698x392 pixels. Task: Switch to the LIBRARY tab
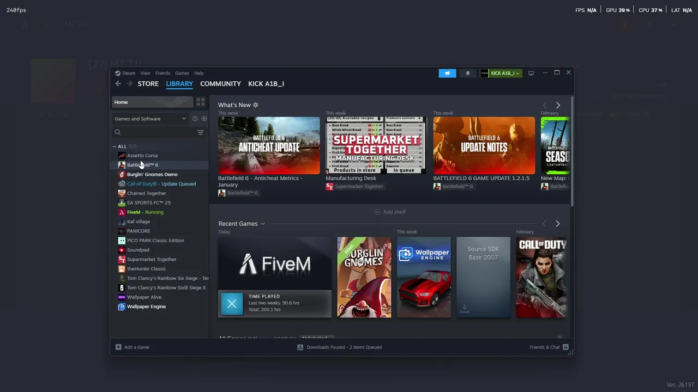[x=179, y=84]
